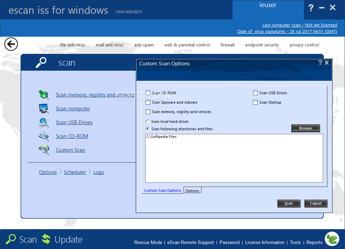Click the scan magnifier icon in panel header
This screenshot has height=249, width=345.
(x=41, y=63)
